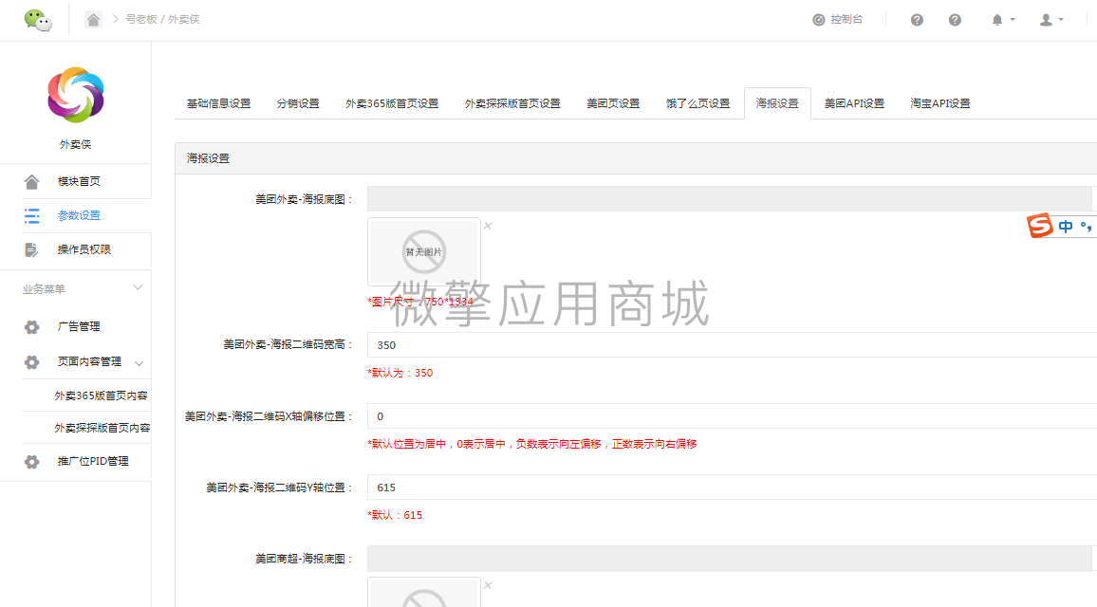Click the home icon beside 模块首页
The image size is (1097, 607).
coord(31,182)
